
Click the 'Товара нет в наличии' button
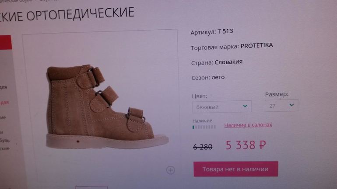pyautogui.click(x=236, y=169)
